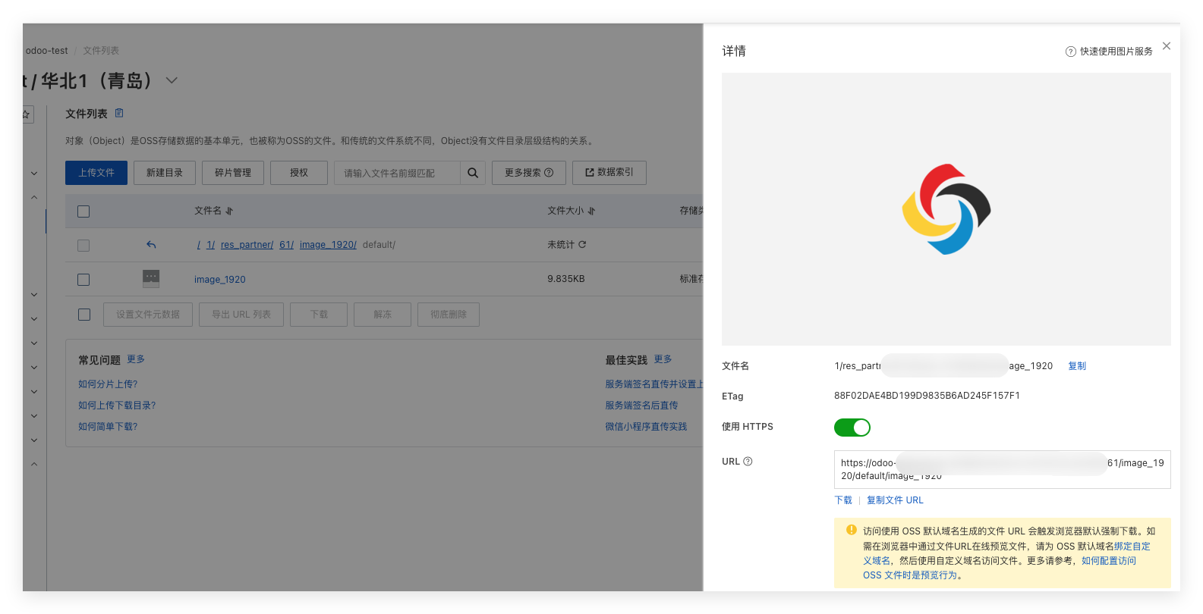Click 复制文件 URL link

tap(895, 500)
